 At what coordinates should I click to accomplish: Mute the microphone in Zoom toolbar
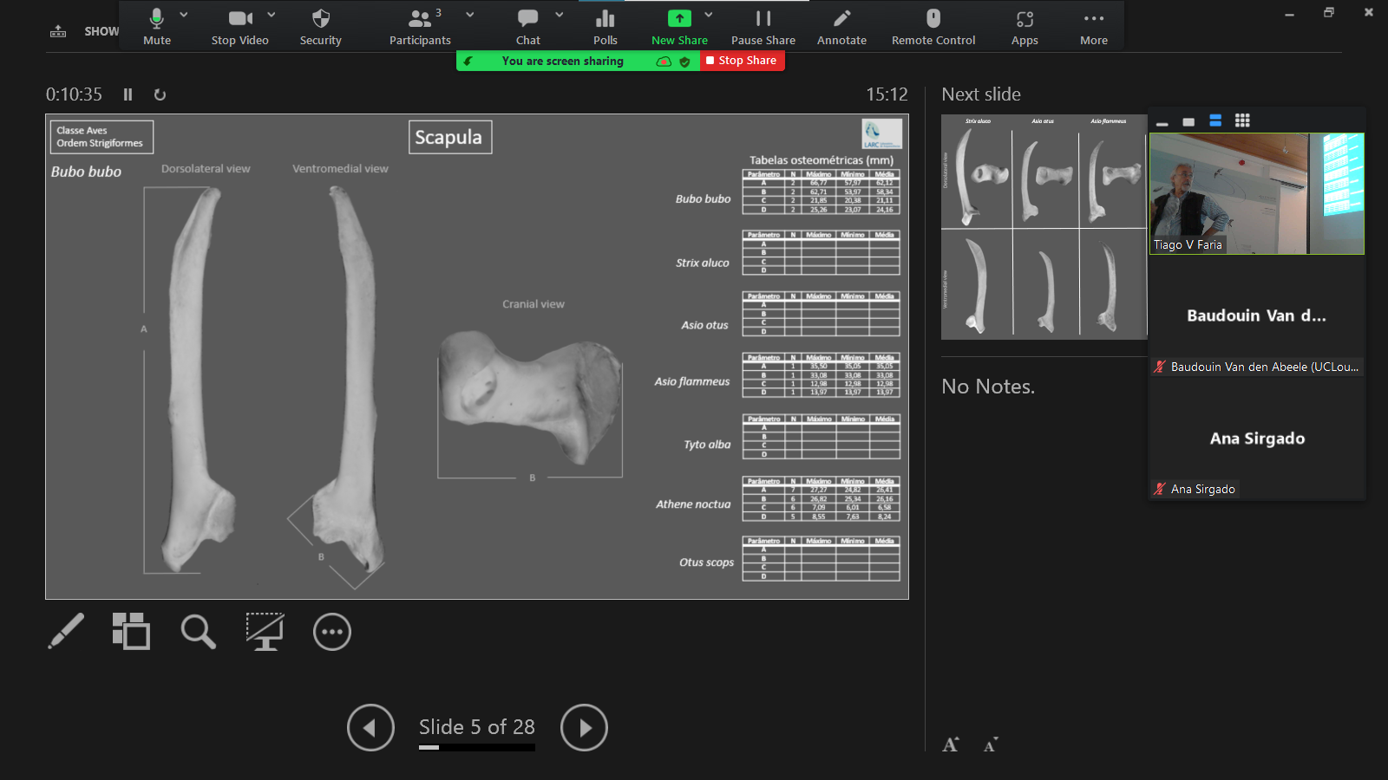157,27
